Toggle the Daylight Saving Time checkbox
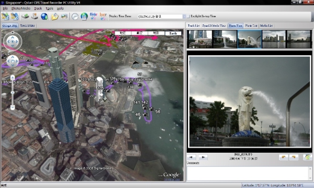The height and width of the screenshot is (188, 314). point(188,16)
